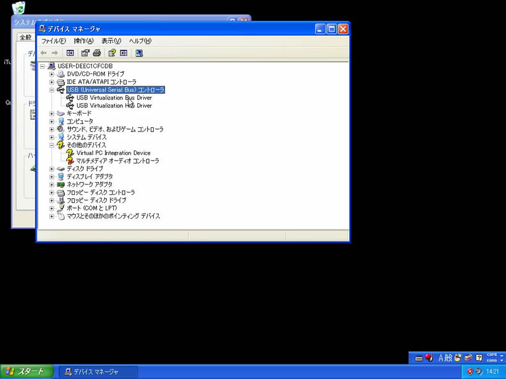Click the キーボード keyboard device icon

61,114
